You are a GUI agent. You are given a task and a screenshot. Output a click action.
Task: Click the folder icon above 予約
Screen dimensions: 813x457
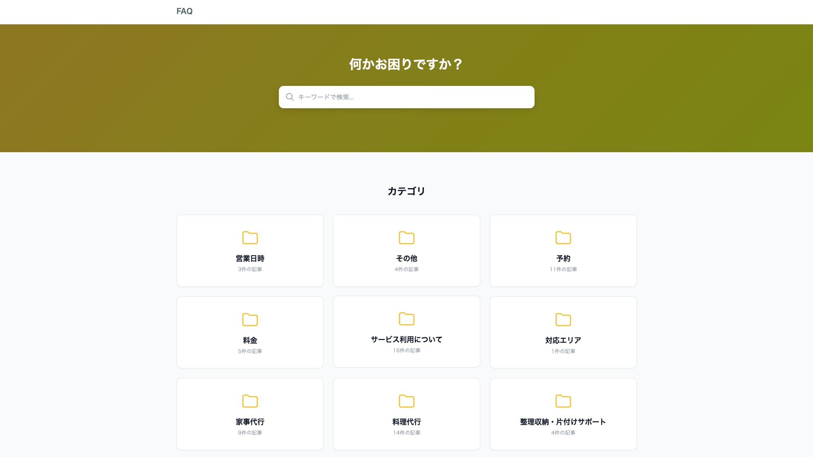pyautogui.click(x=563, y=238)
